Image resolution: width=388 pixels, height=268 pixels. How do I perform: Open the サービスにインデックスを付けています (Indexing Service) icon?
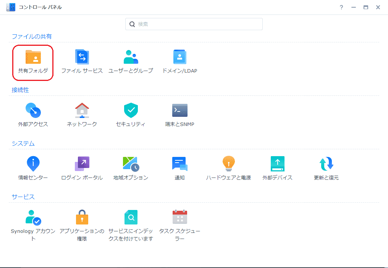coord(131,217)
